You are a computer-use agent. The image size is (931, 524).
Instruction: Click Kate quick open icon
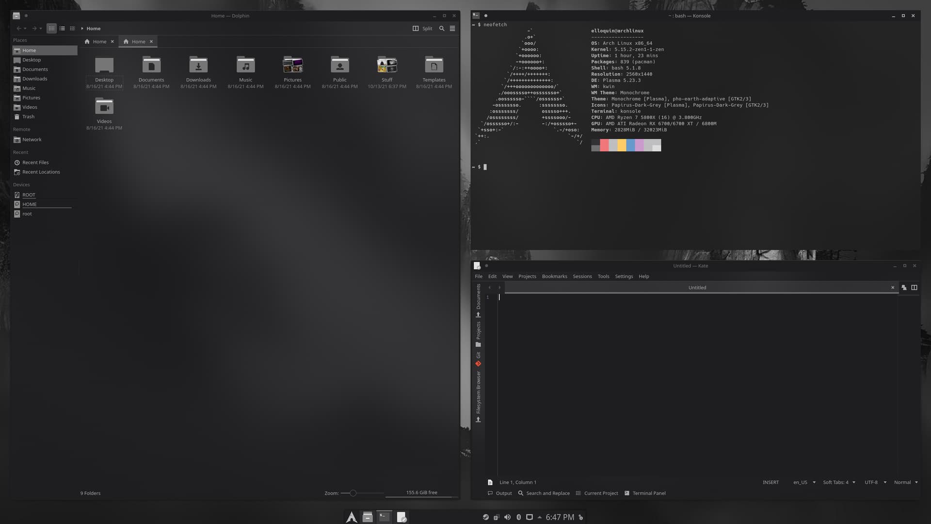pos(904,288)
